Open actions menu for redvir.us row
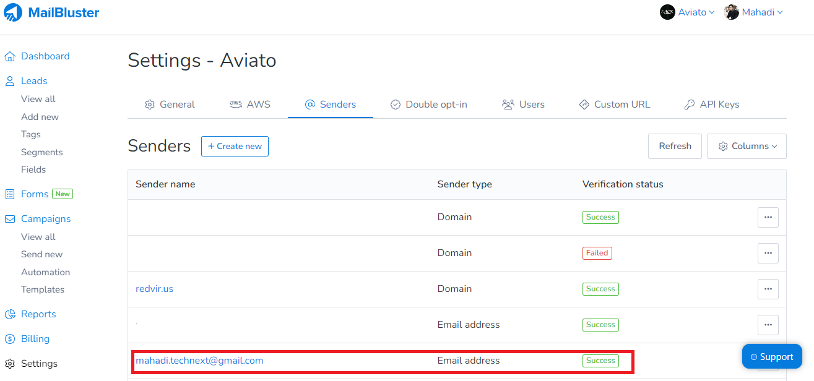 point(768,289)
